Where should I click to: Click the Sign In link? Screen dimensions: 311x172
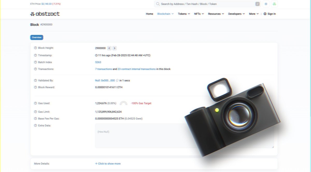tap(272, 14)
